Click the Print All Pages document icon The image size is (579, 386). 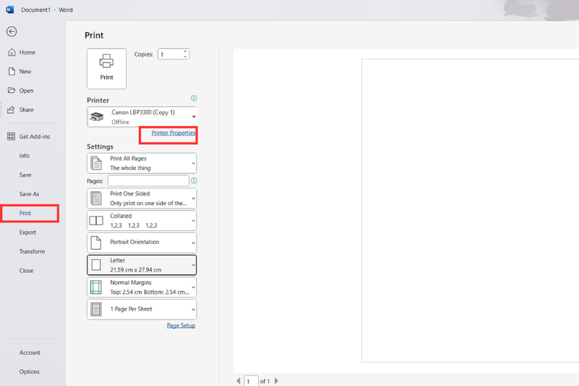96,163
